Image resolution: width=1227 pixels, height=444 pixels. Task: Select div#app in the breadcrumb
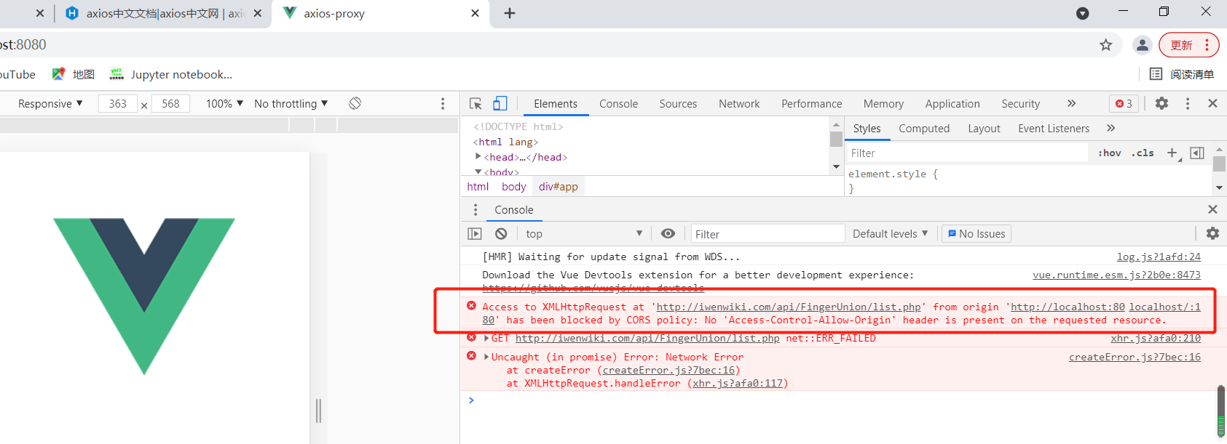559,187
